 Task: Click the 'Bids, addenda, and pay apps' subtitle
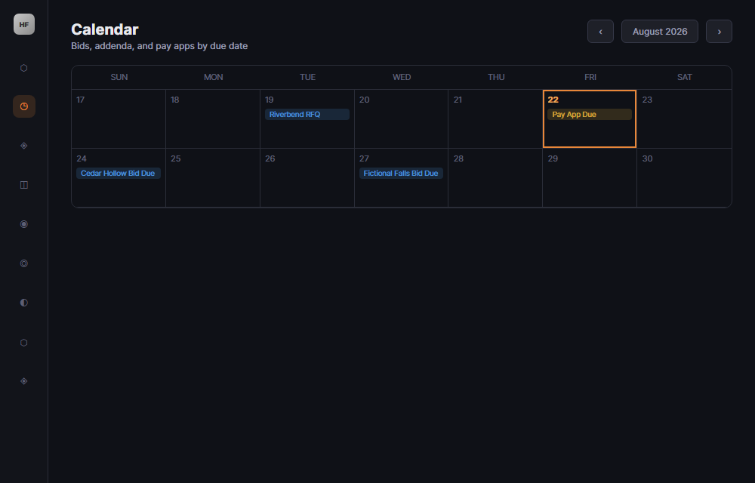coord(159,46)
